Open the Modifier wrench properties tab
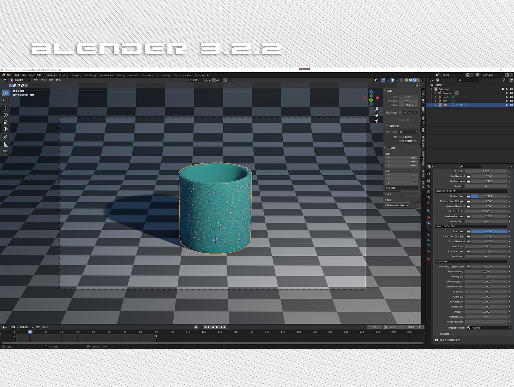The height and width of the screenshot is (387, 514). click(429, 223)
